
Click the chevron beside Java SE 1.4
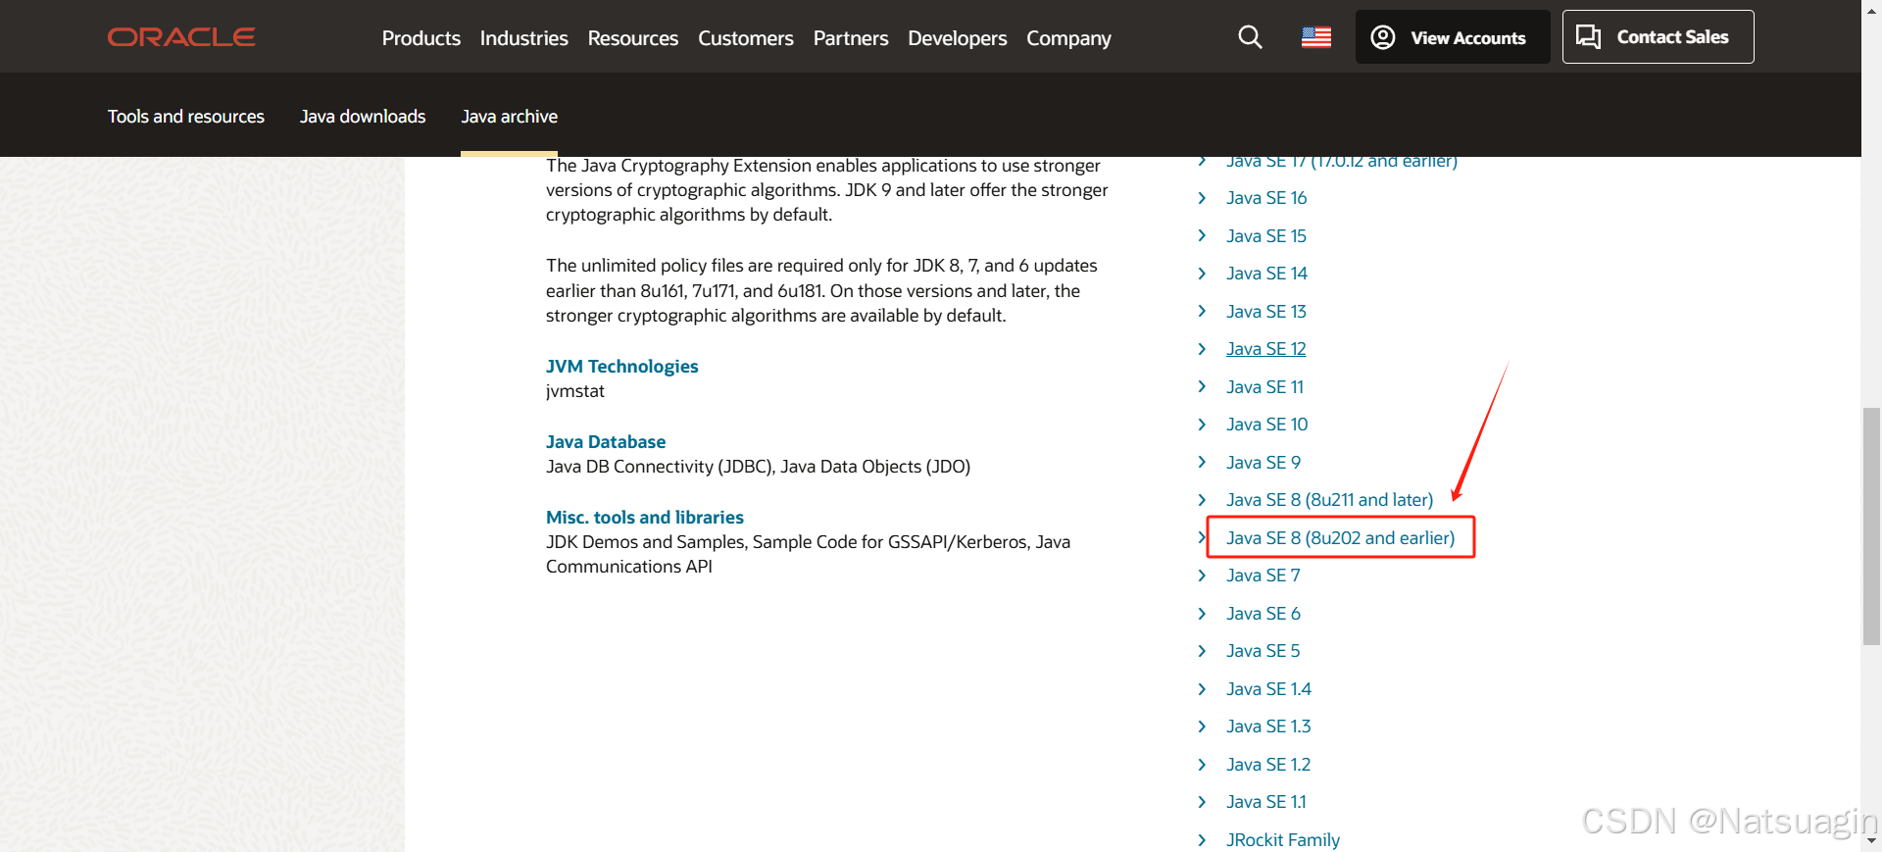tap(1202, 689)
